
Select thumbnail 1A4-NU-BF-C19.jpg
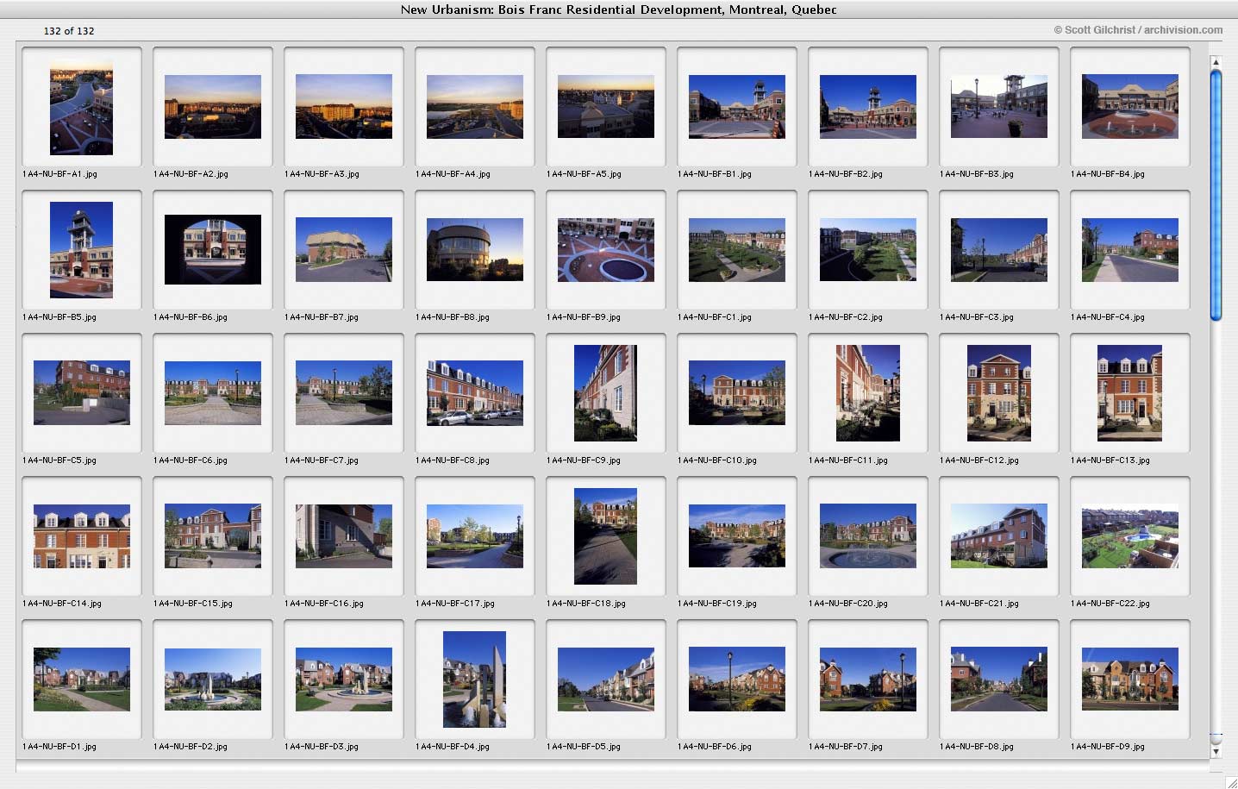pos(737,536)
